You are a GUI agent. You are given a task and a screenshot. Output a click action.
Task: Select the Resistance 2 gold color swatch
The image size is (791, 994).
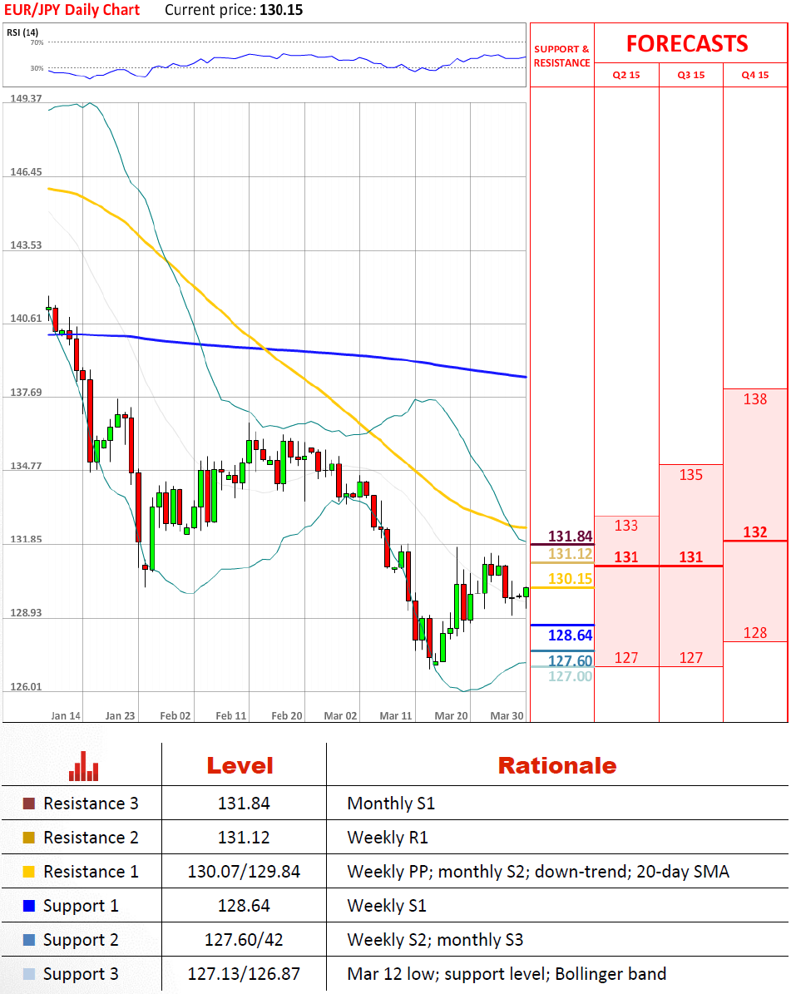(x=28, y=838)
